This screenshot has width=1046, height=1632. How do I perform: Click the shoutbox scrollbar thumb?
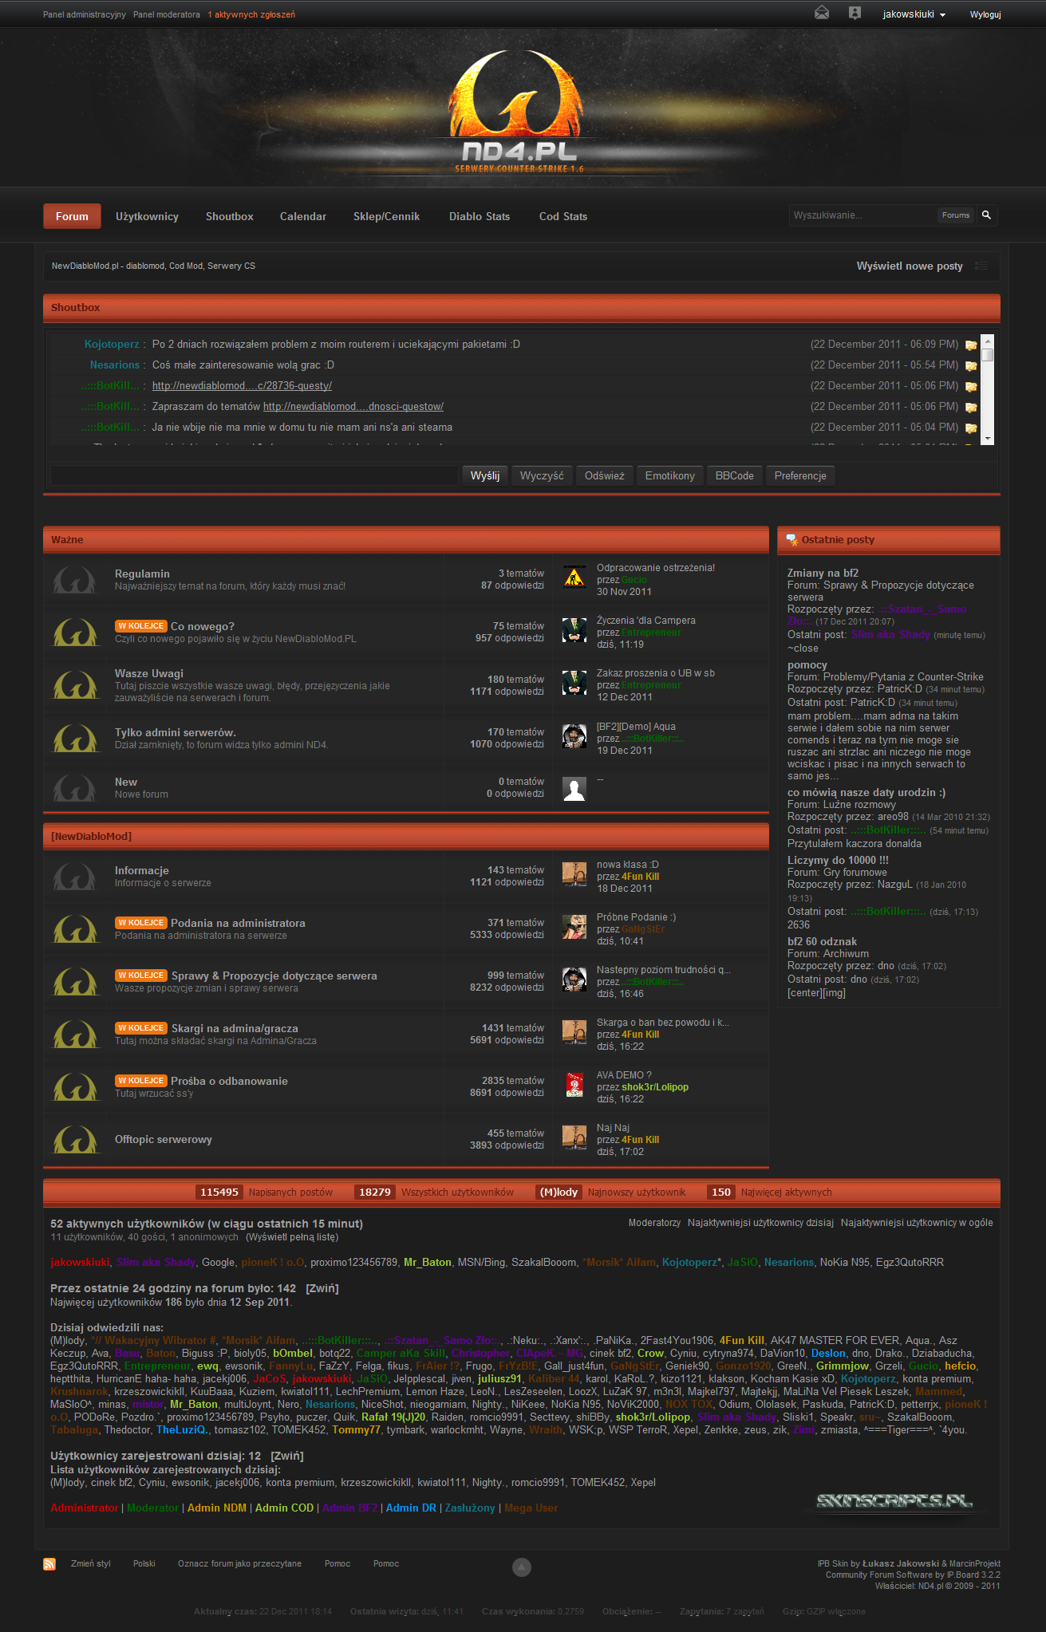[x=988, y=355]
